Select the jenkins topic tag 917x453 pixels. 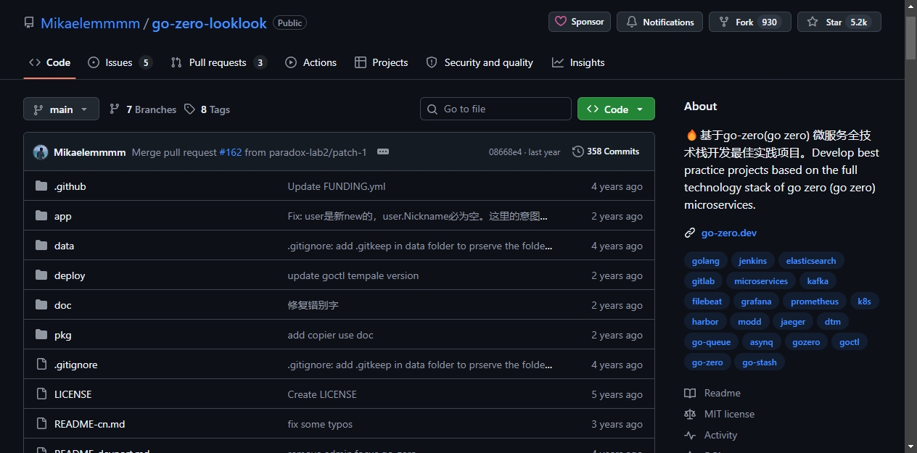pyautogui.click(x=752, y=261)
